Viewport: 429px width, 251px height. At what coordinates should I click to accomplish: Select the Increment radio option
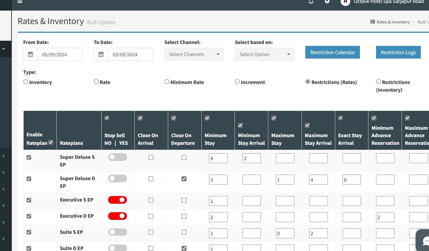pyautogui.click(x=237, y=81)
